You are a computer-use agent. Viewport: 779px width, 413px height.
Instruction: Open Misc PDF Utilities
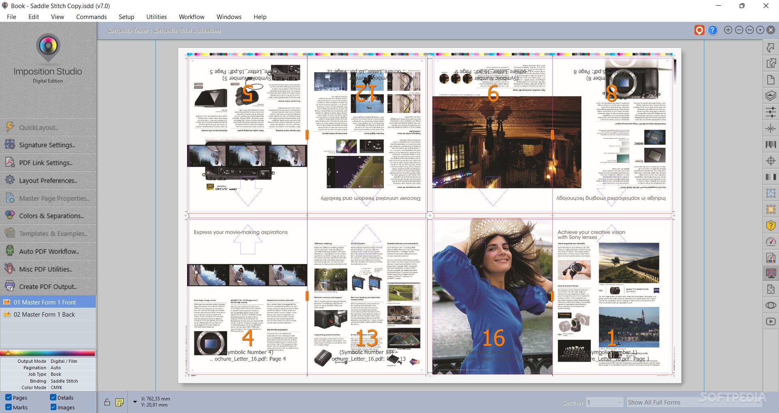pyautogui.click(x=48, y=269)
